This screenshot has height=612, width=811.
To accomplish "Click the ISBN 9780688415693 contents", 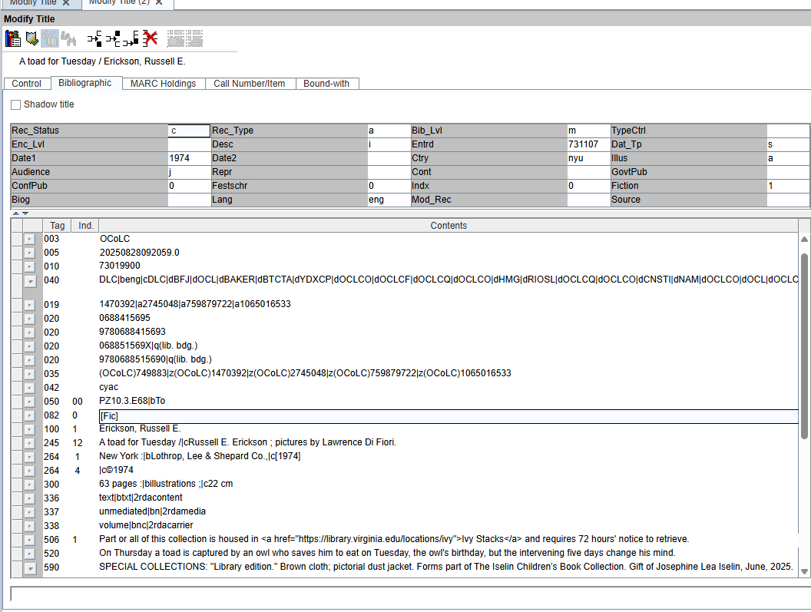I will pyautogui.click(x=132, y=332).
